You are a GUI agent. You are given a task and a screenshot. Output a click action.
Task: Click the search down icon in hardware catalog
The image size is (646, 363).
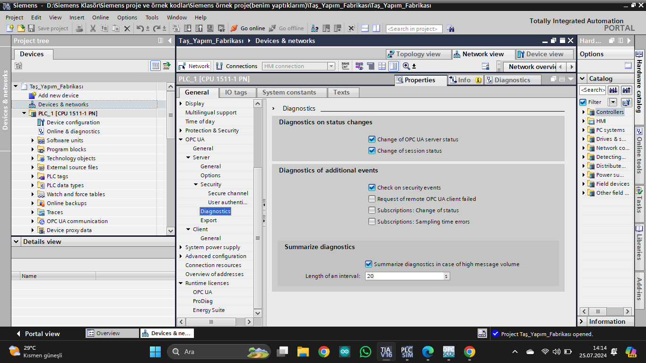pos(613,90)
